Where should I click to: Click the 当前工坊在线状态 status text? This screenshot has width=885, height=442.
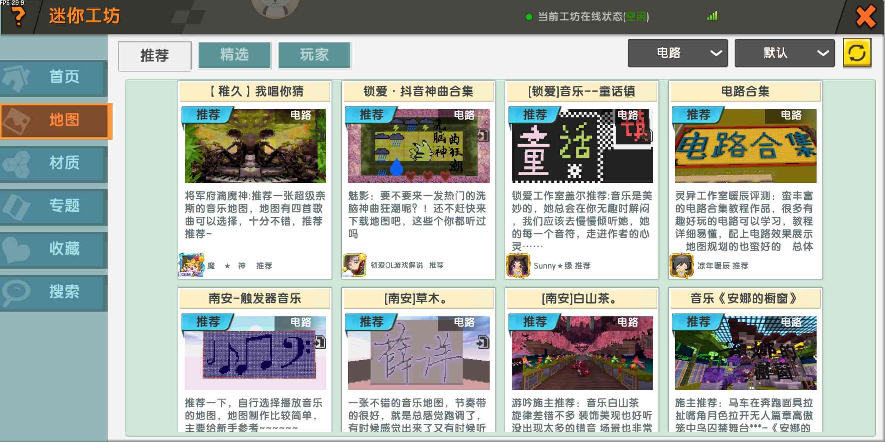593,17
